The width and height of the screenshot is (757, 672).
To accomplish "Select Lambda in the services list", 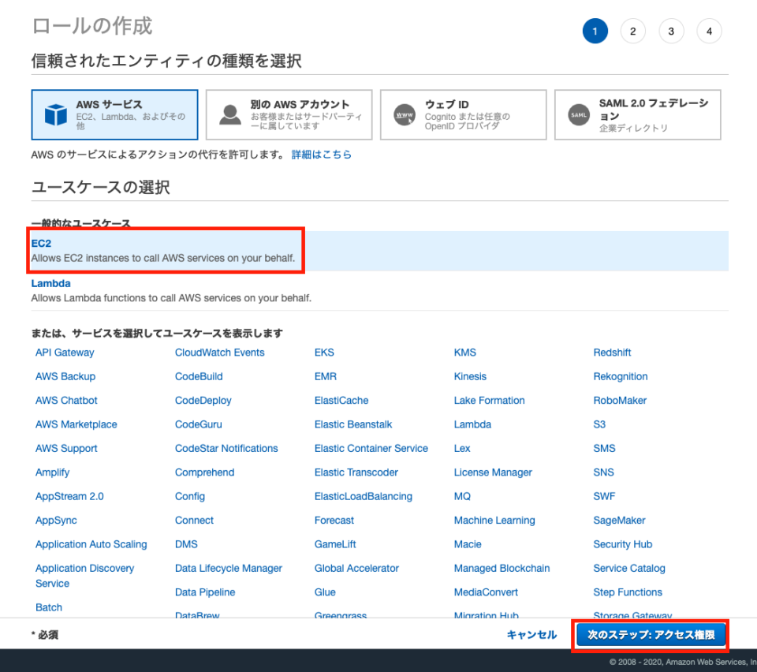I will tap(472, 424).
